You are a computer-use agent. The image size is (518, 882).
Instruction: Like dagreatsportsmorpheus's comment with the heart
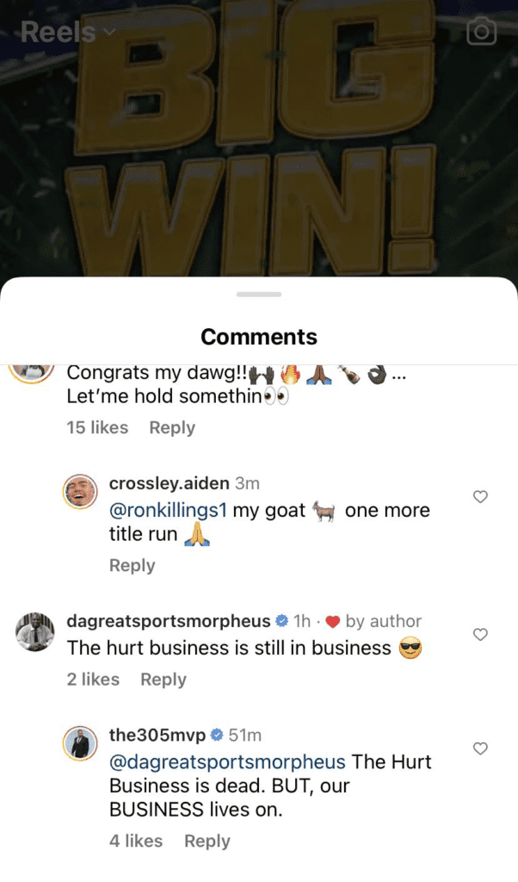479,635
